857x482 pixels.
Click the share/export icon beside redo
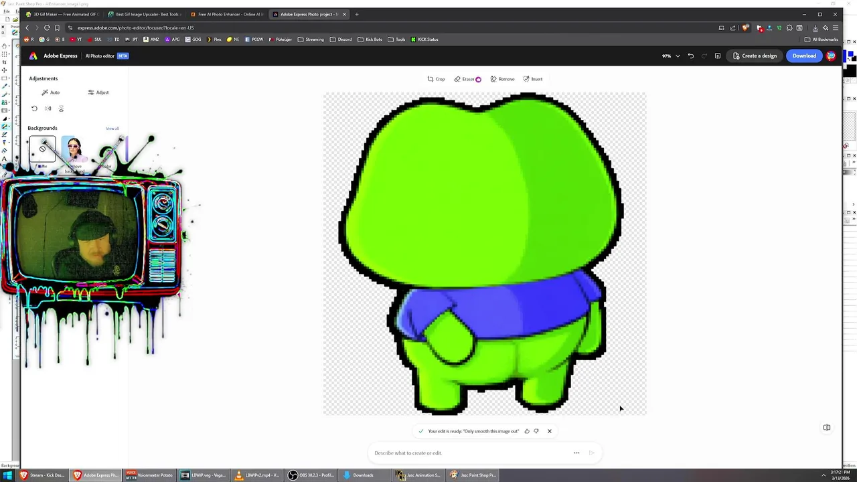pos(718,56)
